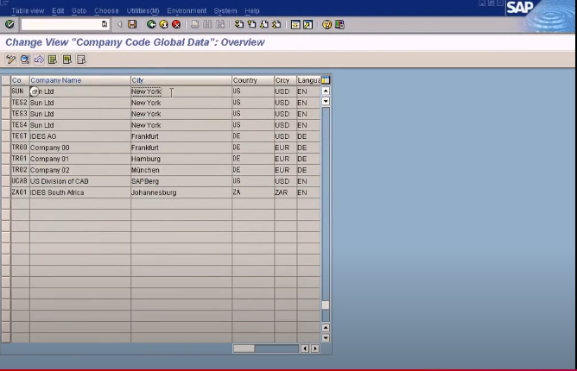Toggle row selector for TES2 row
The width and height of the screenshot is (577, 371).
pos(6,103)
